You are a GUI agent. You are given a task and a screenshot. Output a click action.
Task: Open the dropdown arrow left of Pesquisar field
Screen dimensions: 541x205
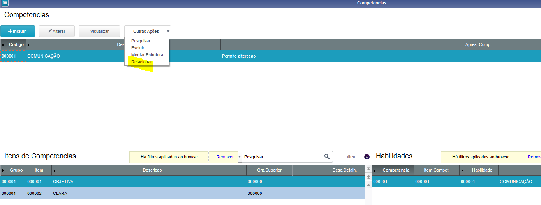coord(240,157)
